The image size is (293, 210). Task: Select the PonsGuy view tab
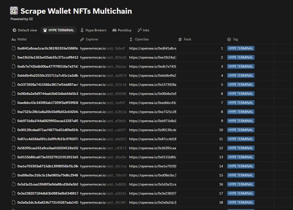(x=122, y=30)
